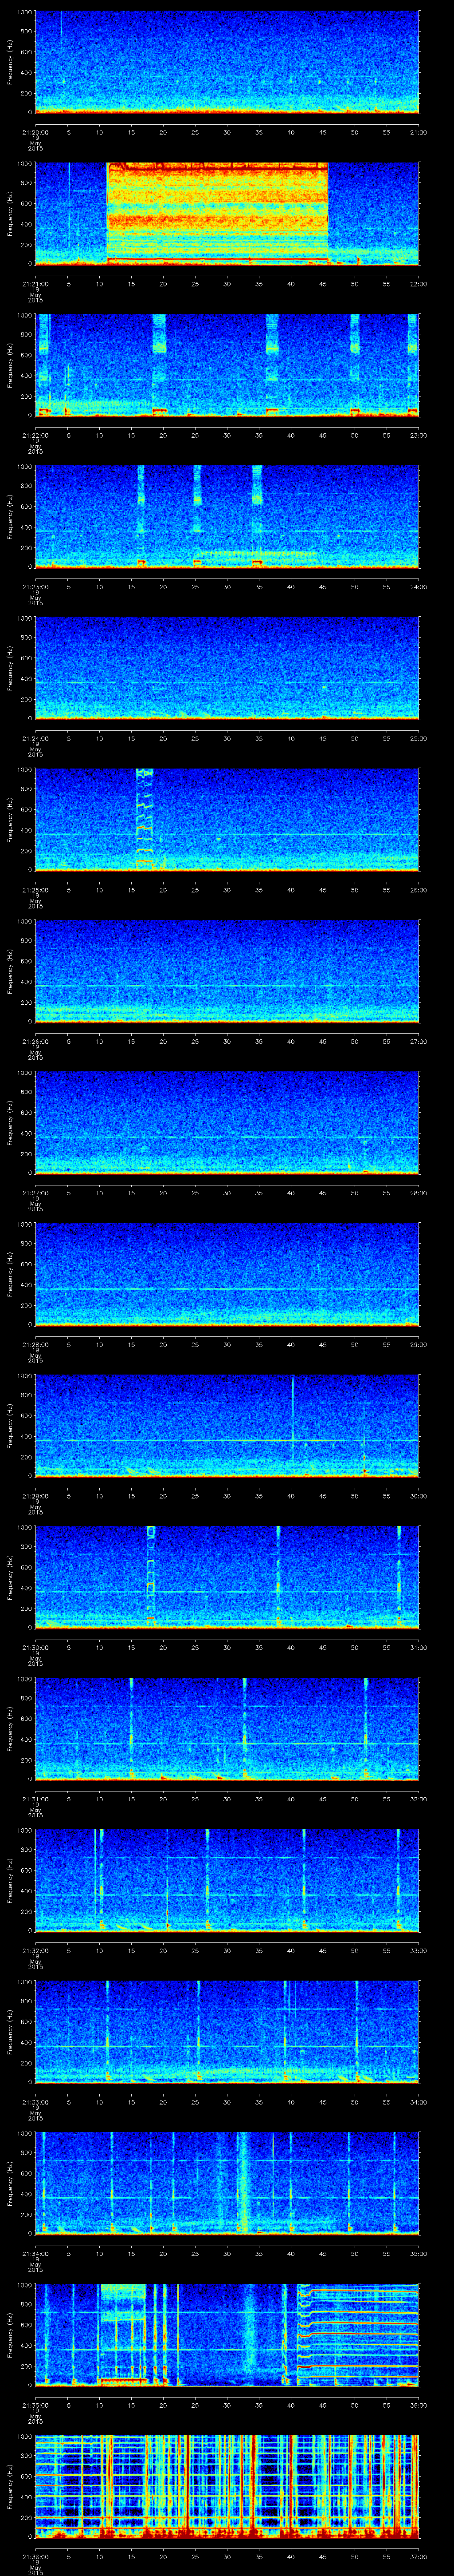Click the 21:32:00 start label beside its spectrogram

(35, 1950)
